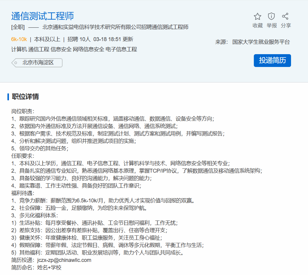The height and width of the screenshot is (275, 308).
Task: Click the 本科及以上 education requirement
Action: point(47,39)
